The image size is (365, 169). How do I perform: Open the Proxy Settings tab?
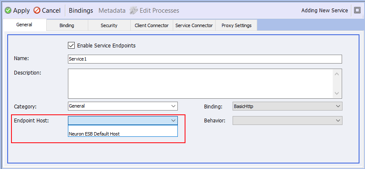236,25
